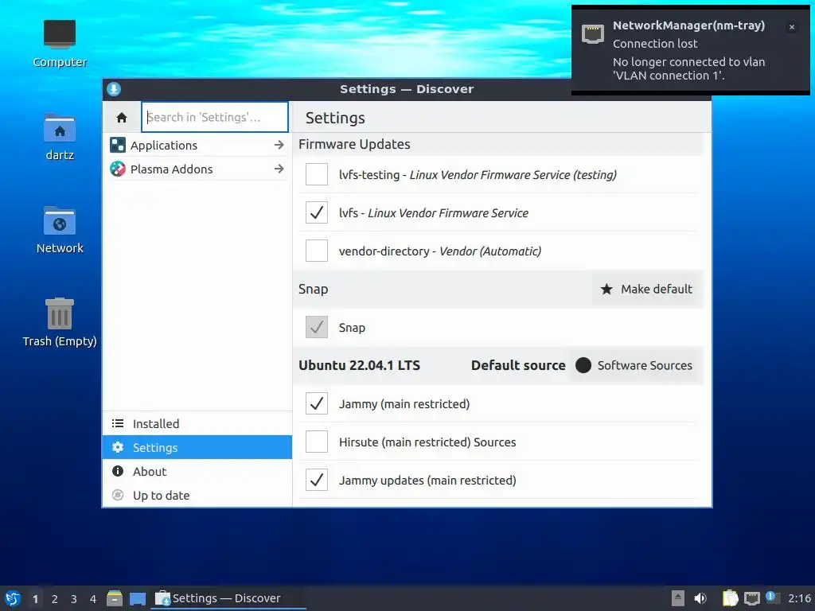Click the Settings gear icon
This screenshot has height=611, width=815.
(x=118, y=447)
